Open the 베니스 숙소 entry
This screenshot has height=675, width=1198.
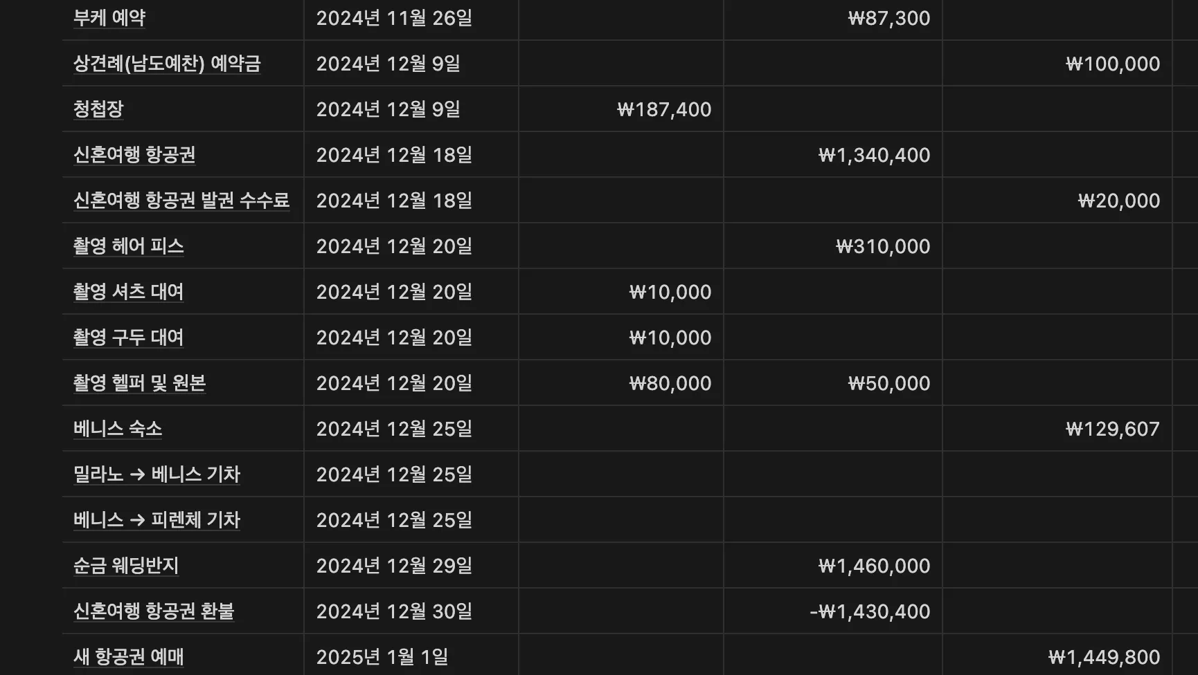118,429
